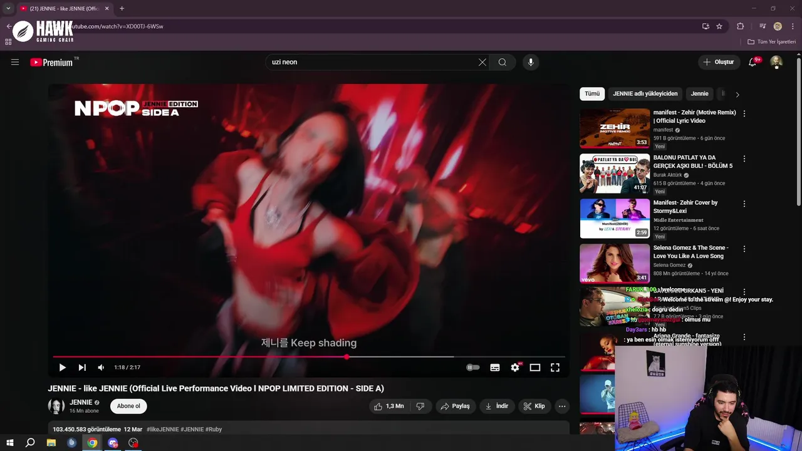This screenshot has height=451, width=802.
Task: Open options for BALONU PATLAT video
Action: pos(744,158)
